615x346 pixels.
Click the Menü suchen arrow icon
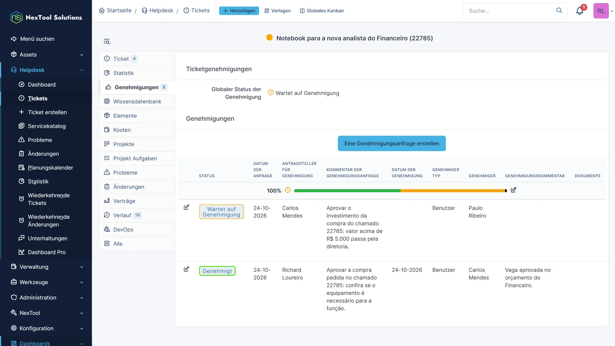pyautogui.click(x=14, y=39)
